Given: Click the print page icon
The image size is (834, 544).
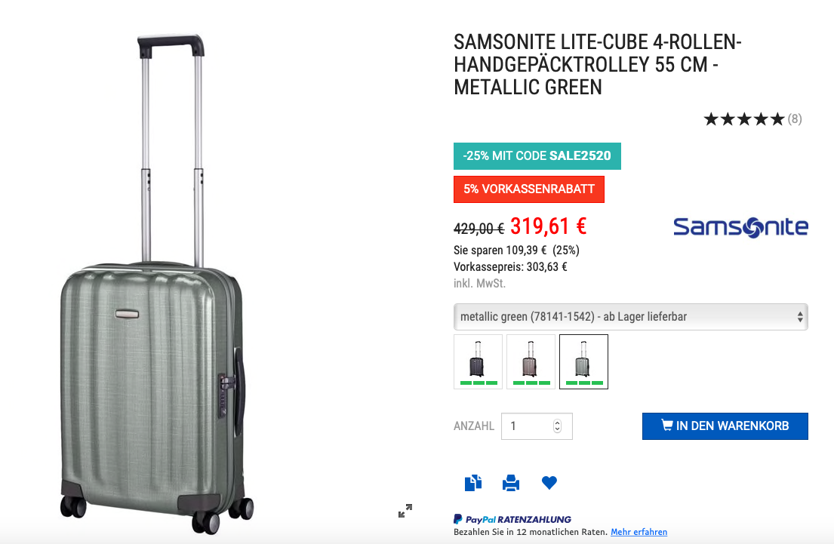Looking at the screenshot, I should pos(511,483).
